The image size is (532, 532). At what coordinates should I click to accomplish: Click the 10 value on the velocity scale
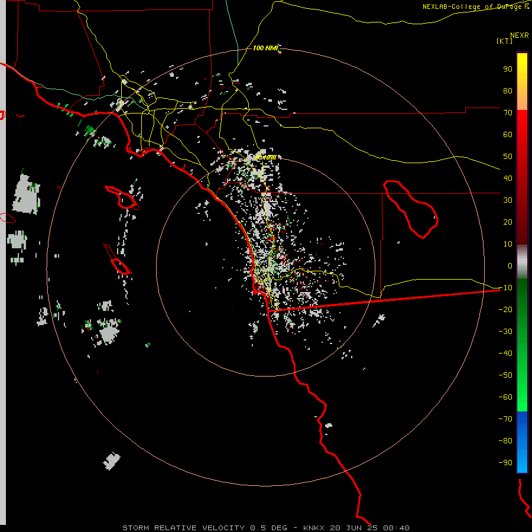coord(508,244)
